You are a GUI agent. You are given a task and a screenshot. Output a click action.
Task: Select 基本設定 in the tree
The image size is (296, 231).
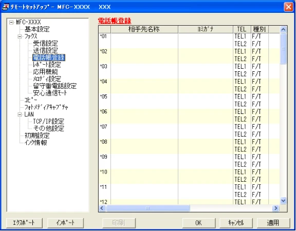coord(37,29)
